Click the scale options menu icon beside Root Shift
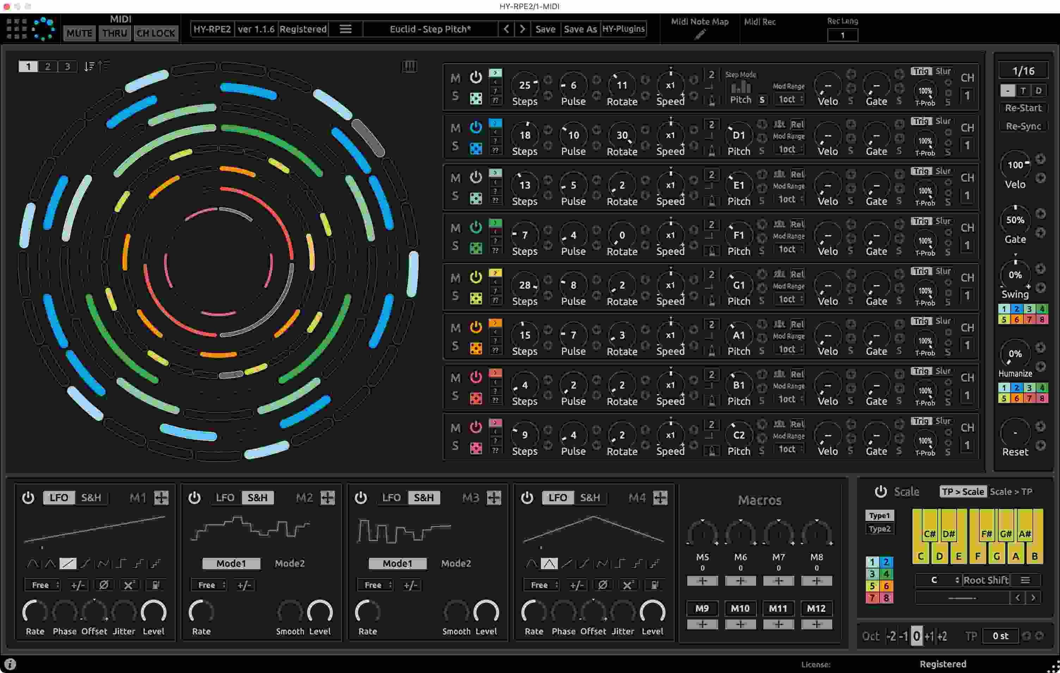This screenshot has width=1060, height=673. [1025, 580]
